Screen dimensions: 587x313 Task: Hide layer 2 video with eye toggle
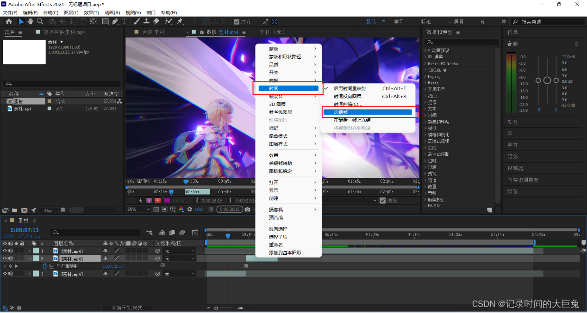click(x=5, y=259)
